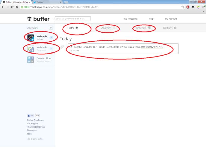The width and height of the screenshot is (206, 159).
Task: Switch to the Analytics tab
Action: coord(108,28)
